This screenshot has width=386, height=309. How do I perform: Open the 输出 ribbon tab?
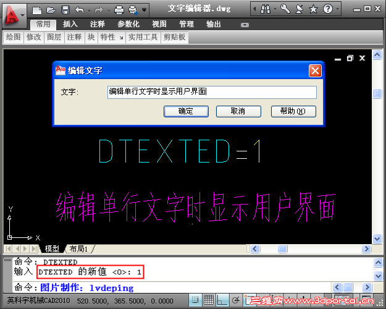pos(214,24)
